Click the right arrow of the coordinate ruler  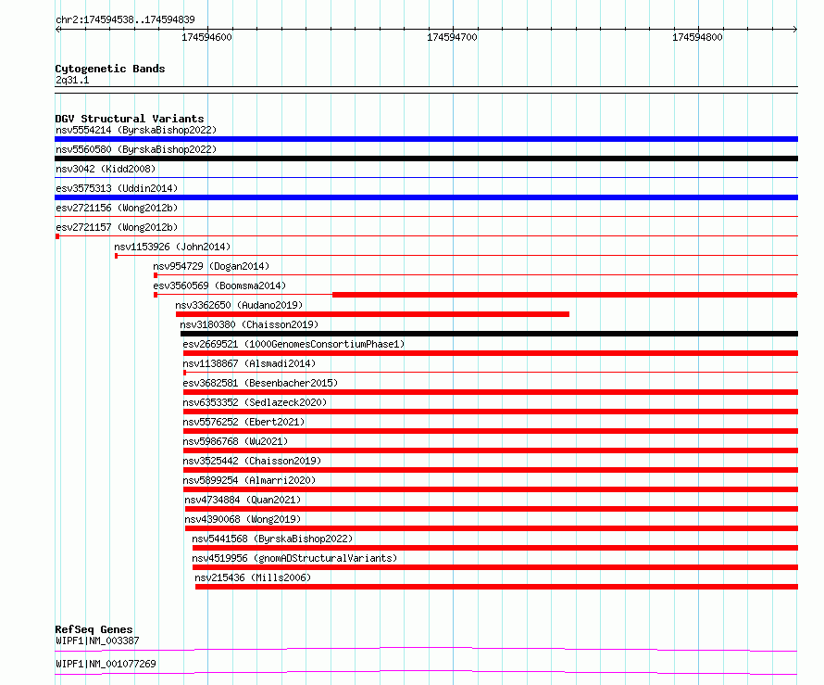point(795,30)
